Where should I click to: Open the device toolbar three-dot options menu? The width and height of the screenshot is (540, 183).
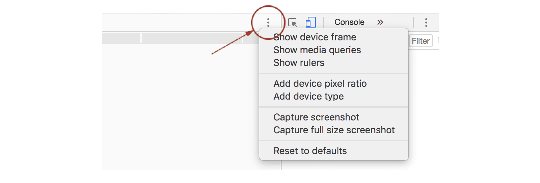tap(268, 23)
